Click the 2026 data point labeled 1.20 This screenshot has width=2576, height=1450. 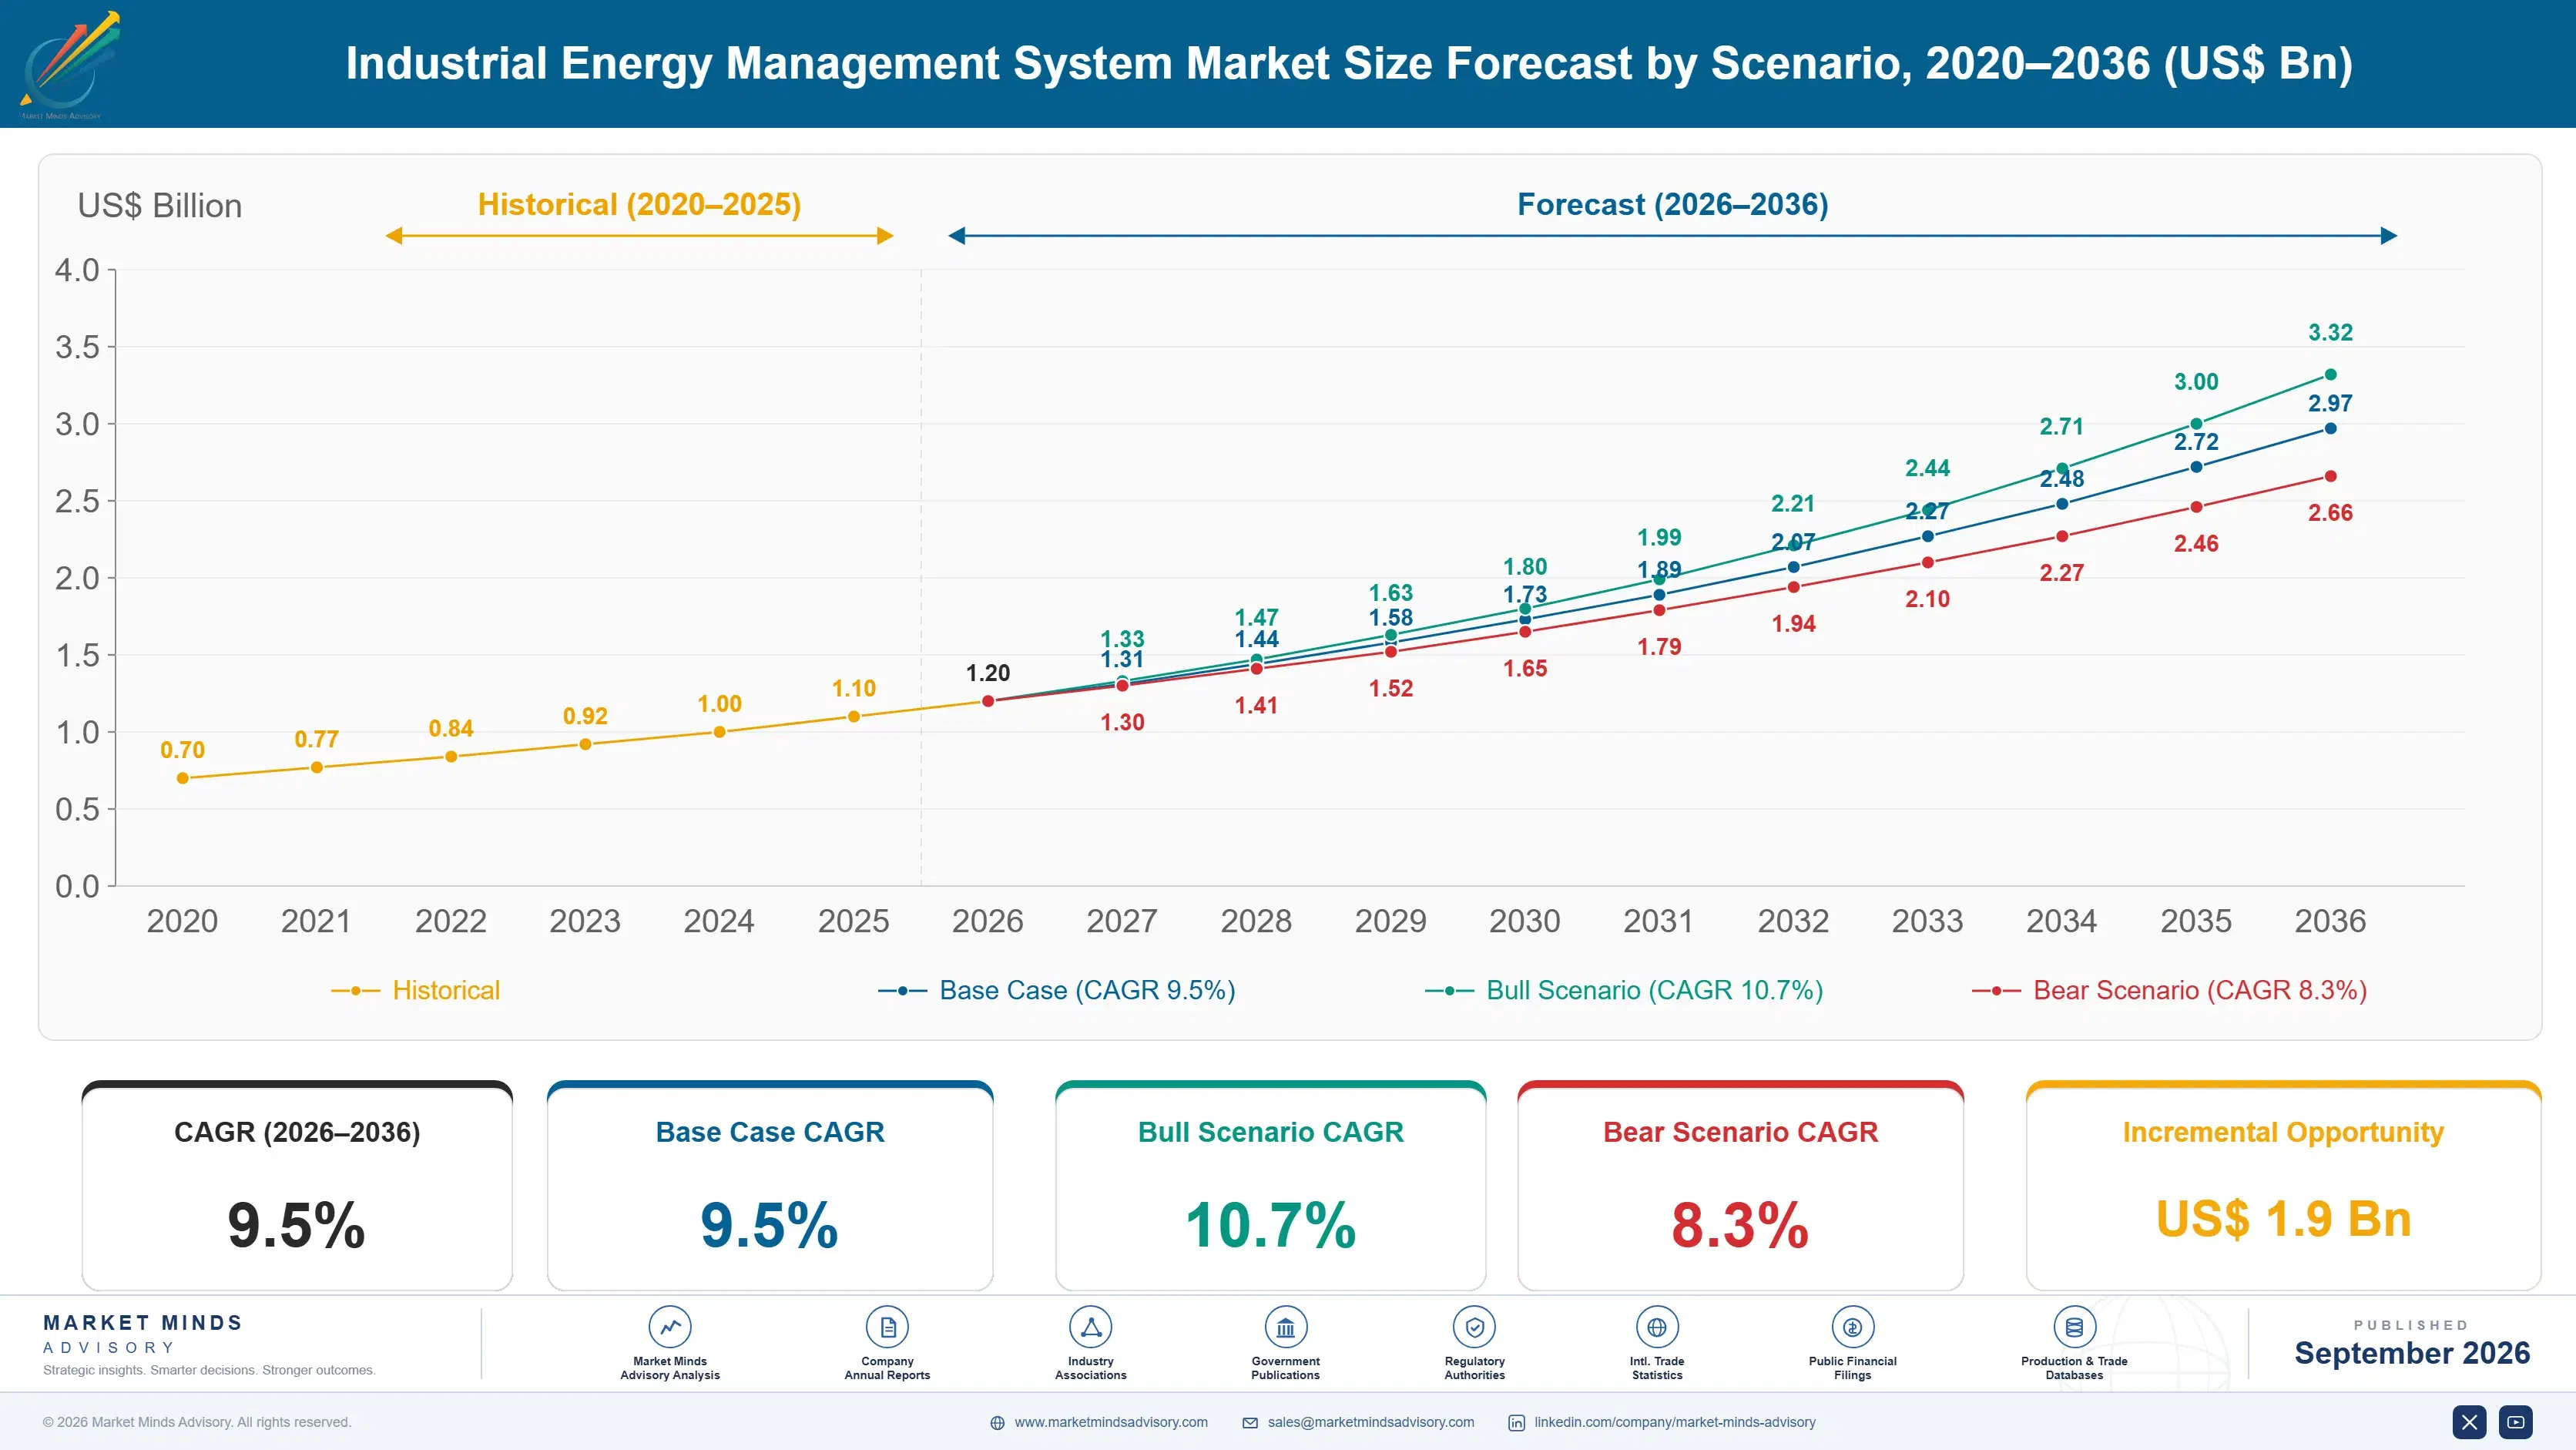[988, 701]
